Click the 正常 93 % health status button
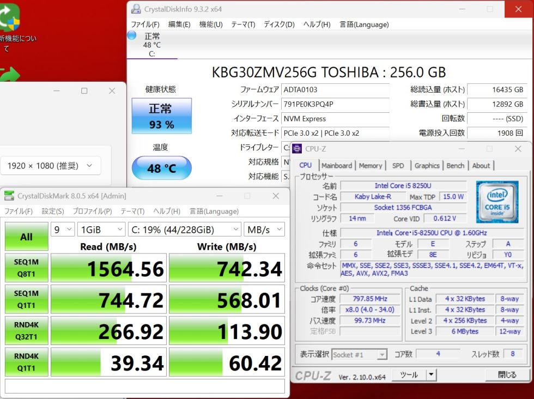 click(x=162, y=116)
